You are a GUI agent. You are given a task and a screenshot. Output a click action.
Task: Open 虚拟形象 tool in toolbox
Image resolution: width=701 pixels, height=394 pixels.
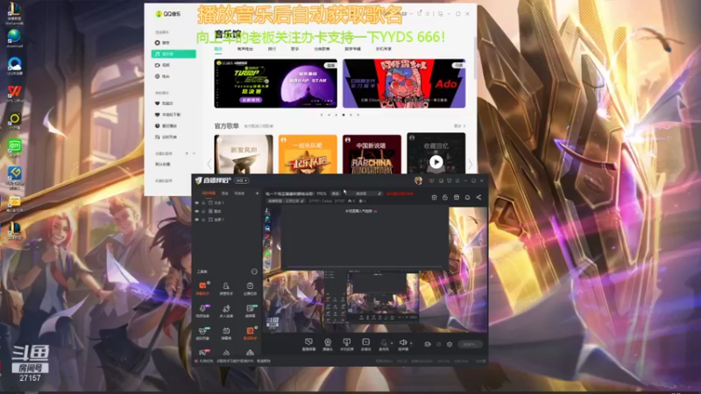click(202, 334)
